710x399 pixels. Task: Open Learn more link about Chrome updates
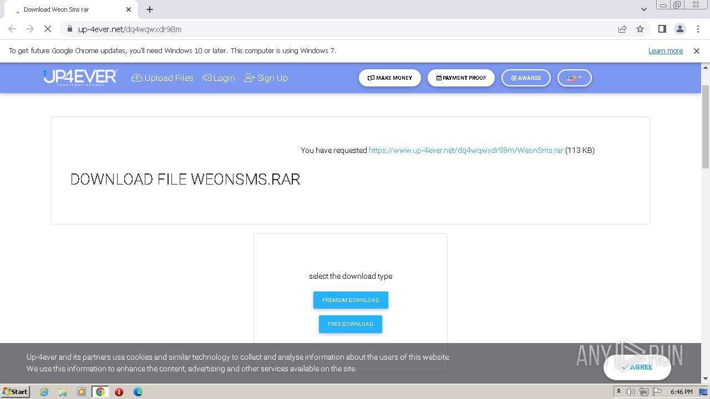[x=666, y=50]
